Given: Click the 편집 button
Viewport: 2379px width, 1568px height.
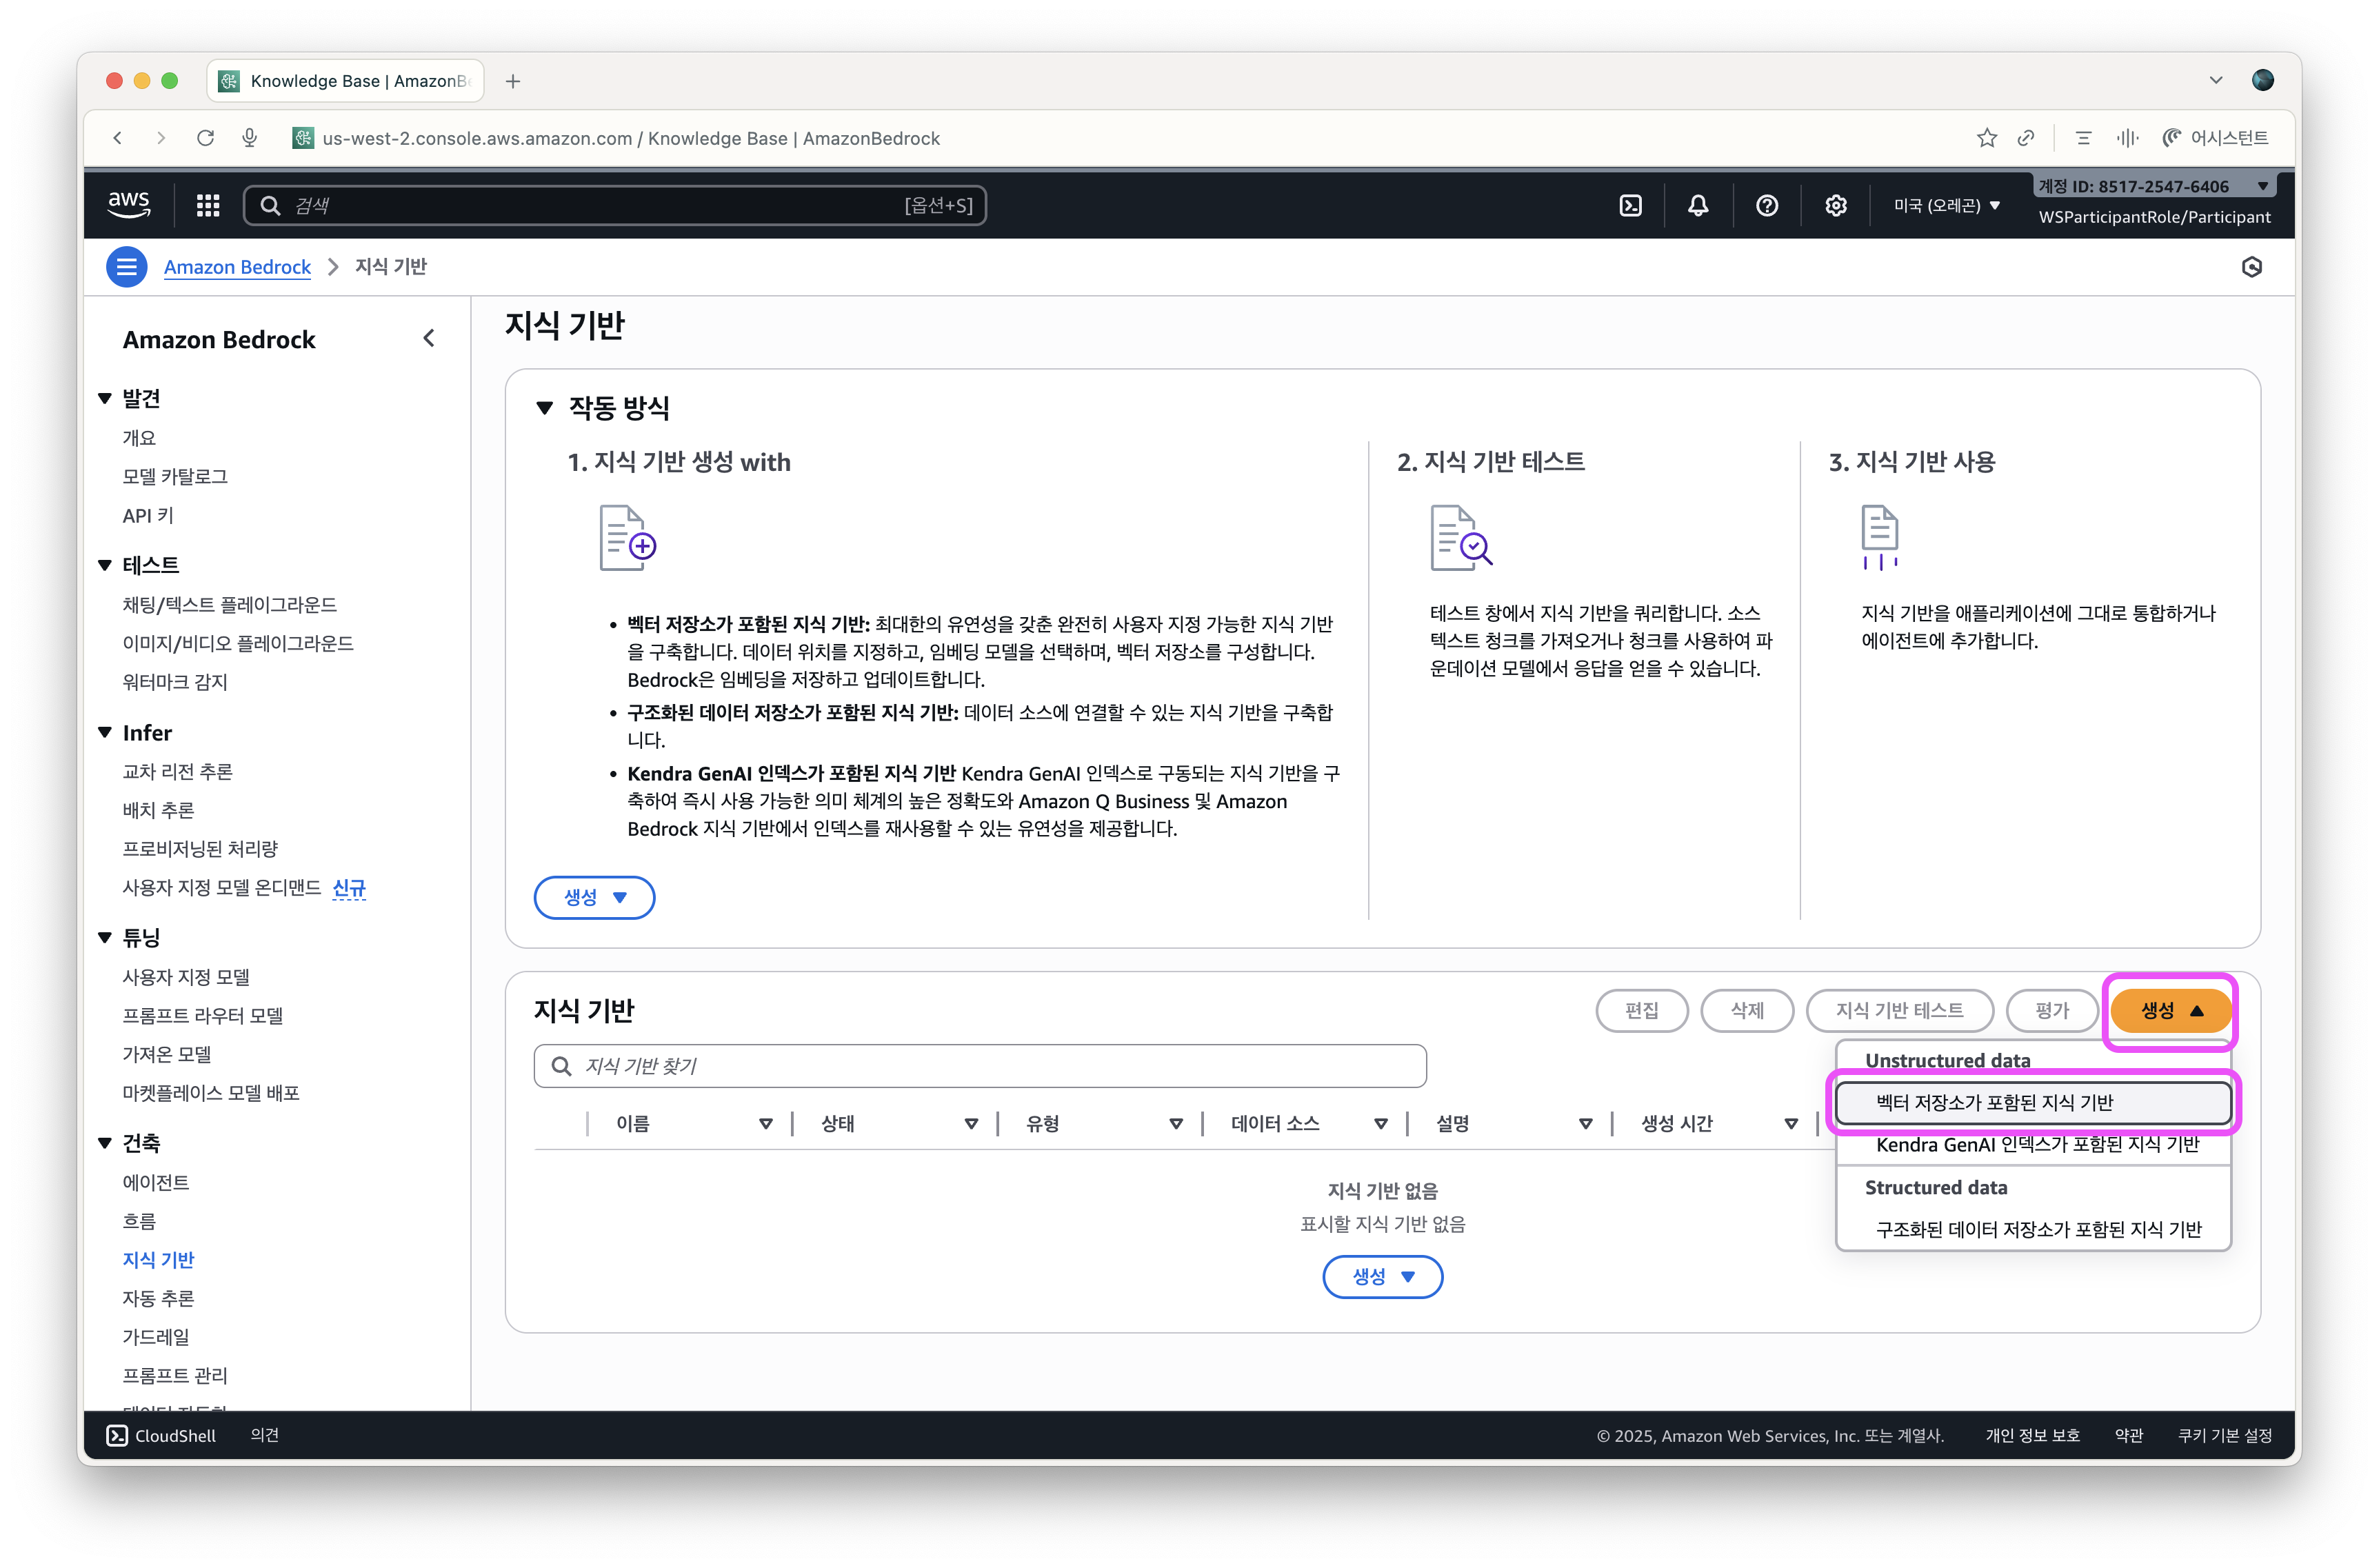Looking at the screenshot, I should pos(1642,1011).
